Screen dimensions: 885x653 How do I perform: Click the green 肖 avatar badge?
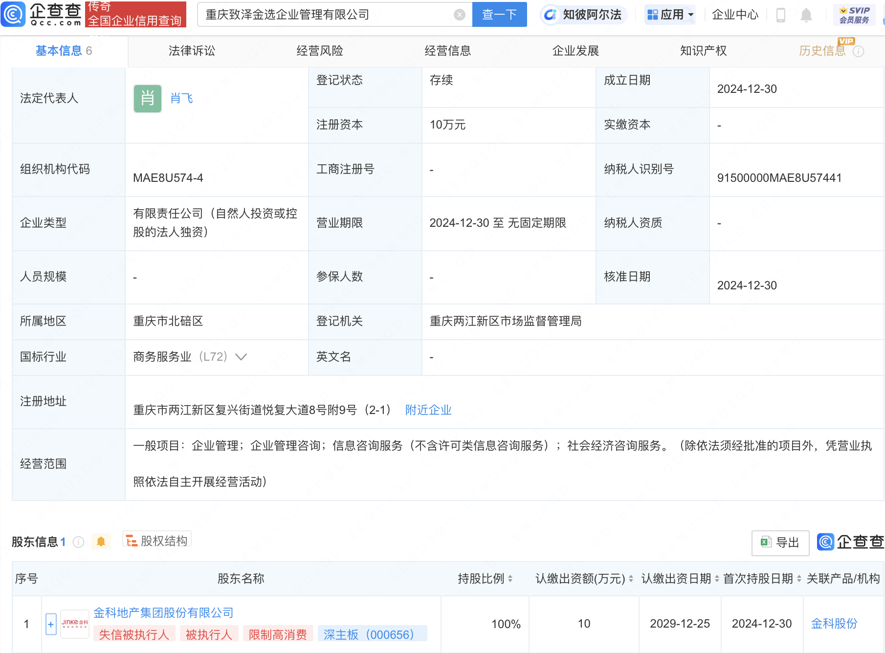point(148,99)
